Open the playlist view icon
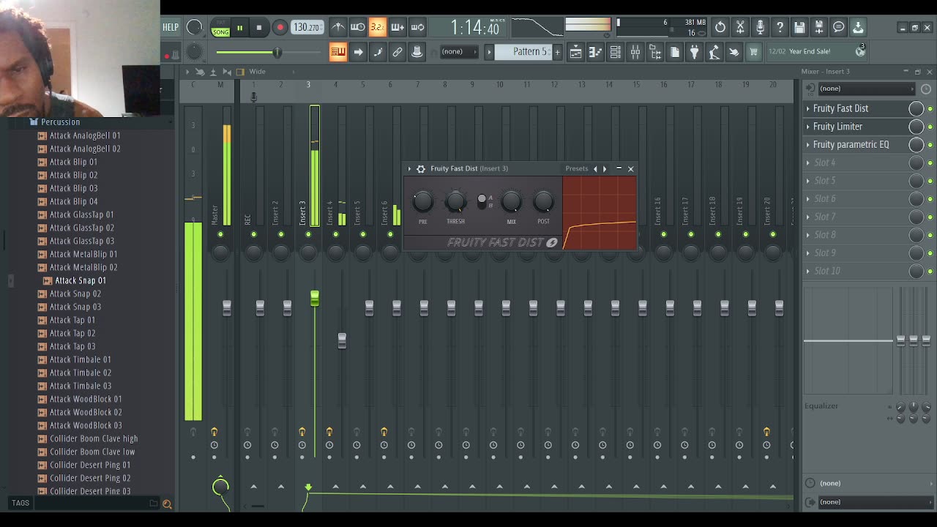 pos(576,52)
